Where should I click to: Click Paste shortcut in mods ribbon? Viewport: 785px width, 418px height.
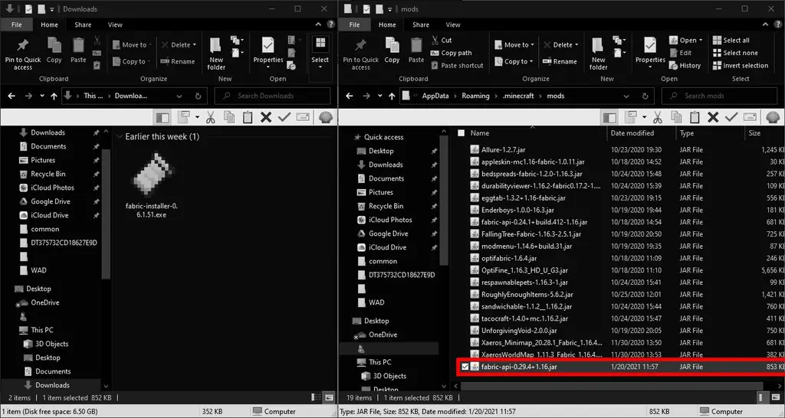pos(457,66)
